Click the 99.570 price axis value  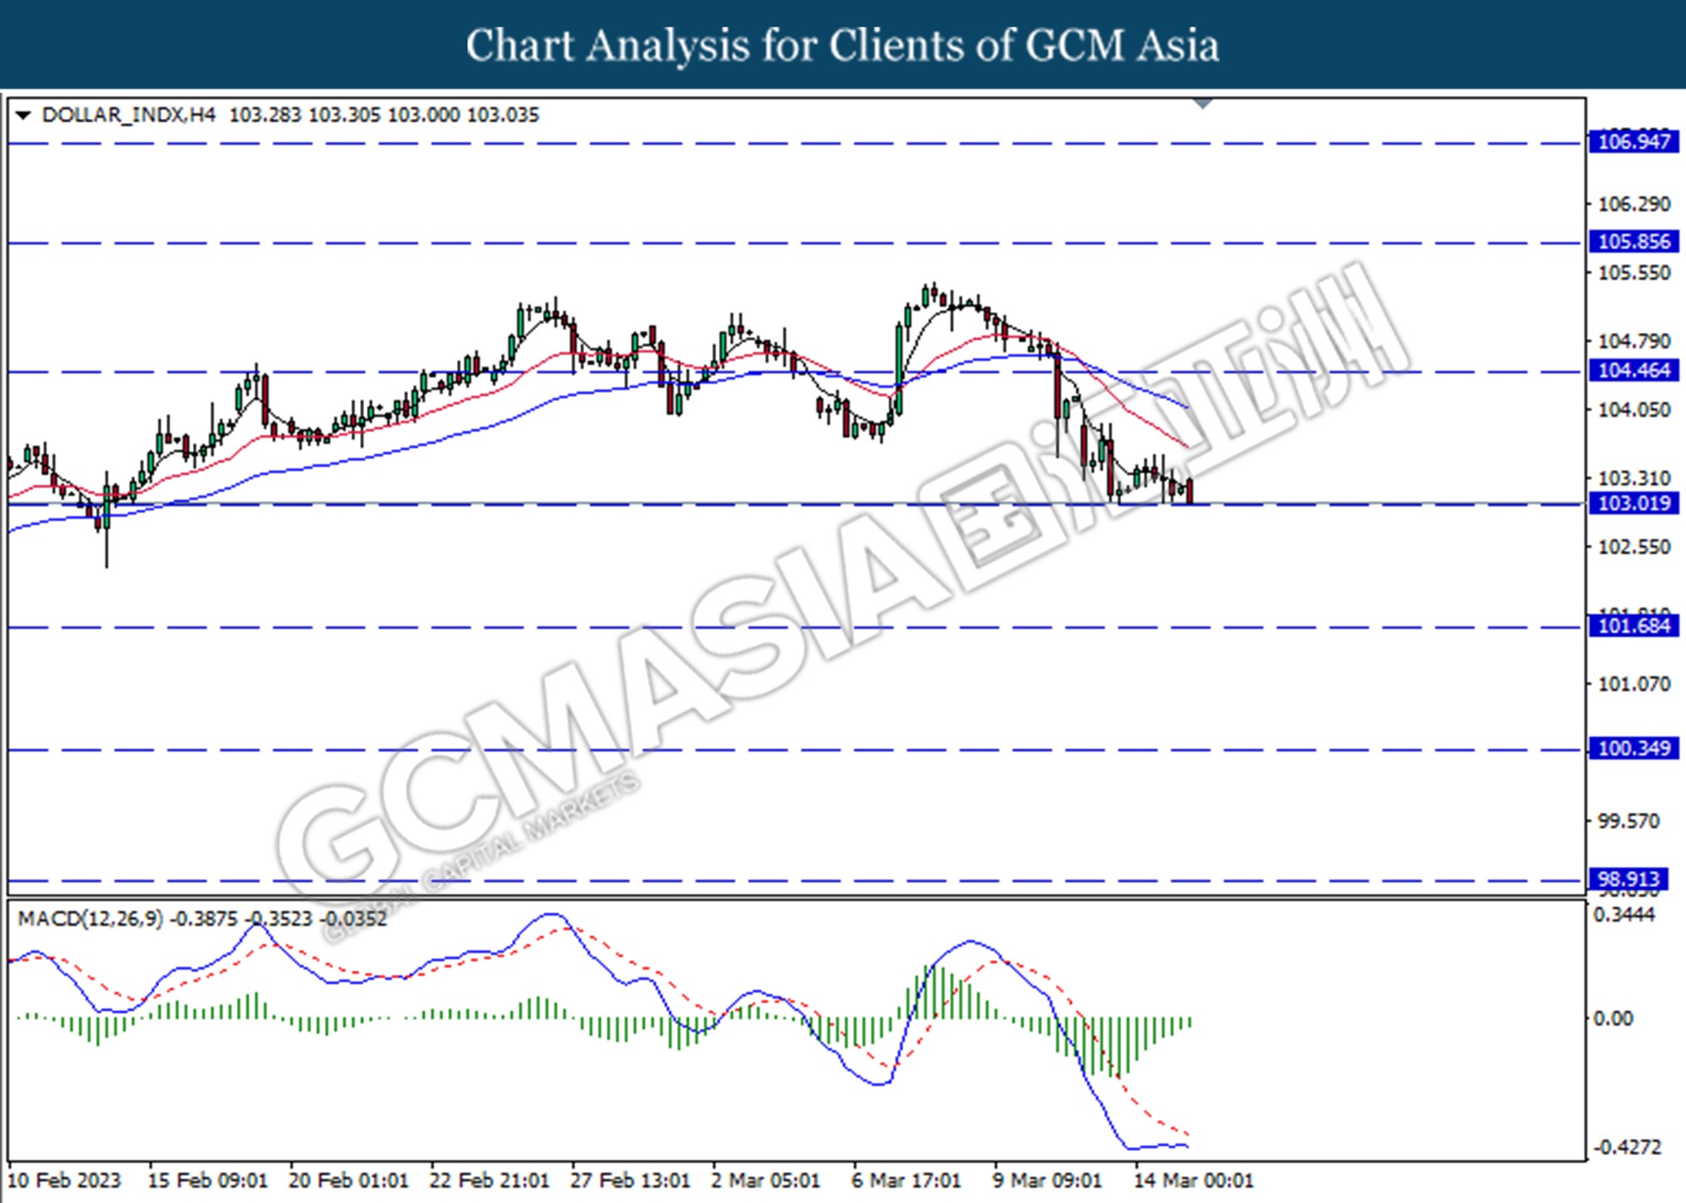(x=1629, y=821)
